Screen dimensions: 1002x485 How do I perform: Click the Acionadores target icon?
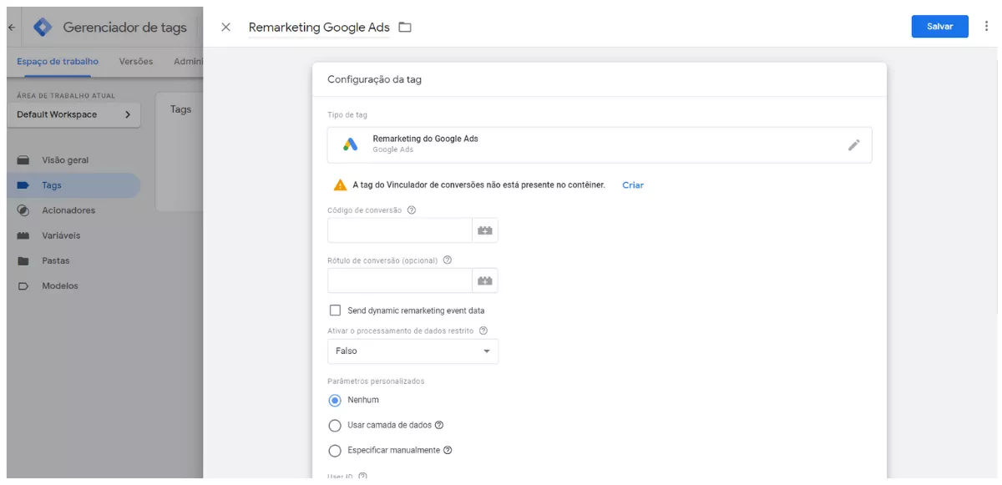[23, 210]
